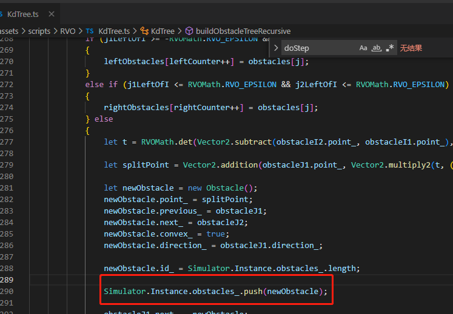Click rightObstacles on line 274
453x314 pixels.
pyautogui.click(x=136, y=108)
